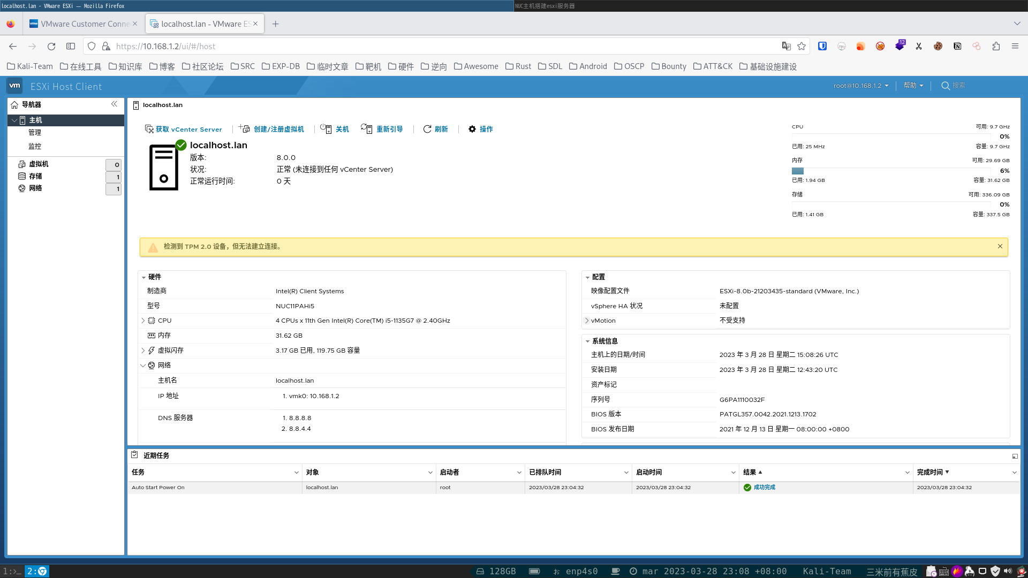Click the Notion extension icon
Screen dimensions: 1028x578
(x=957, y=46)
